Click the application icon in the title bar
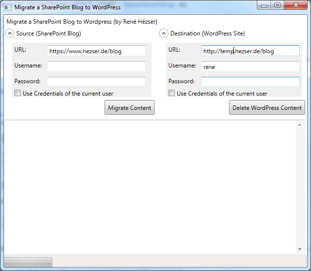The image size is (311, 271). tap(8, 7)
